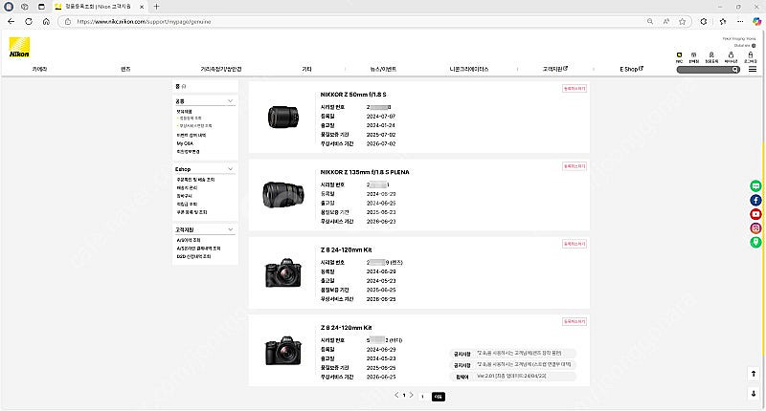The height and width of the screenshot is (411, 766).
Task: Click the address bar zoom magnifier icon
Action: (650, 21)
